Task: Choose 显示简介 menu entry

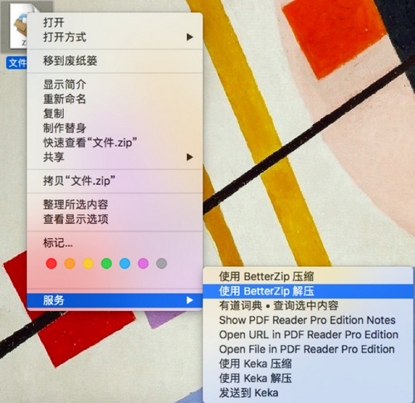Action: pyautogui.click(x=115, y=85)
